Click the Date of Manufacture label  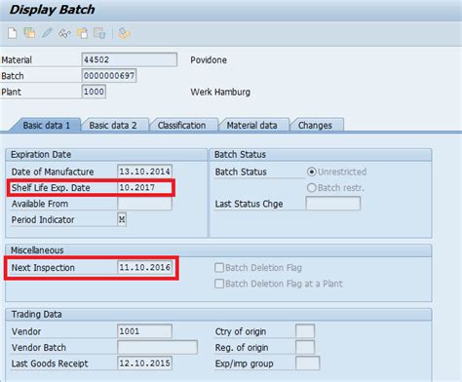pos(53,172)
